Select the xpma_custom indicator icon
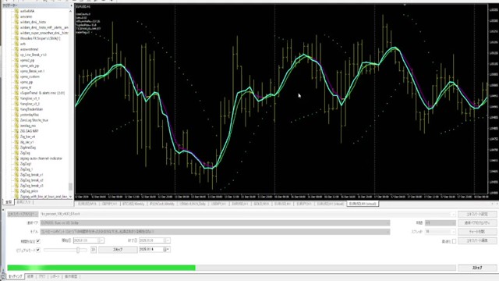This screenshot has width=499, height=281. pos(17,76)
